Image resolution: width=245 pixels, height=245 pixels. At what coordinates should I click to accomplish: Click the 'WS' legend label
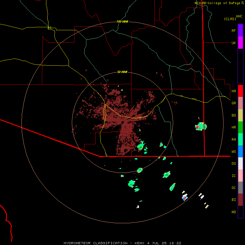pyautogui.click(x=234, y=151)
